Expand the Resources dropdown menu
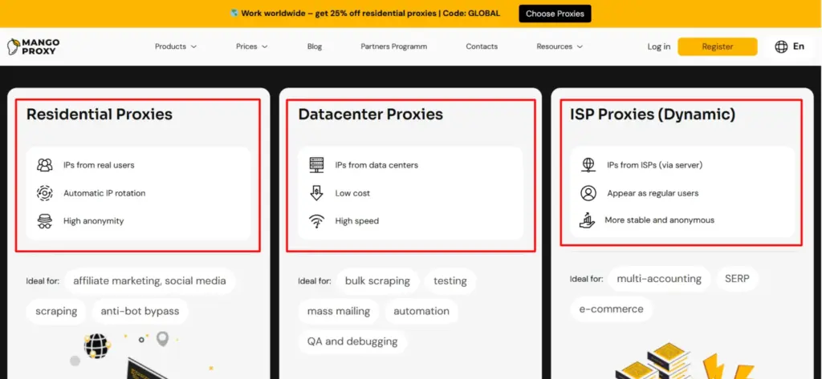822x379 pixels. pos(560,46)
